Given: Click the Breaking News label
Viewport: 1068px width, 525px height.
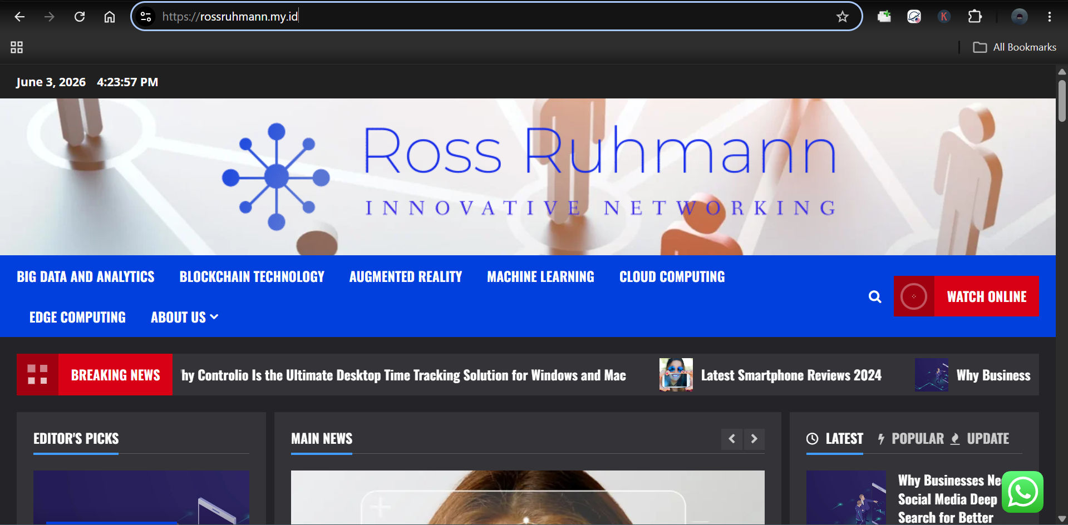Looking at the screenshot, I should (115, 375).
